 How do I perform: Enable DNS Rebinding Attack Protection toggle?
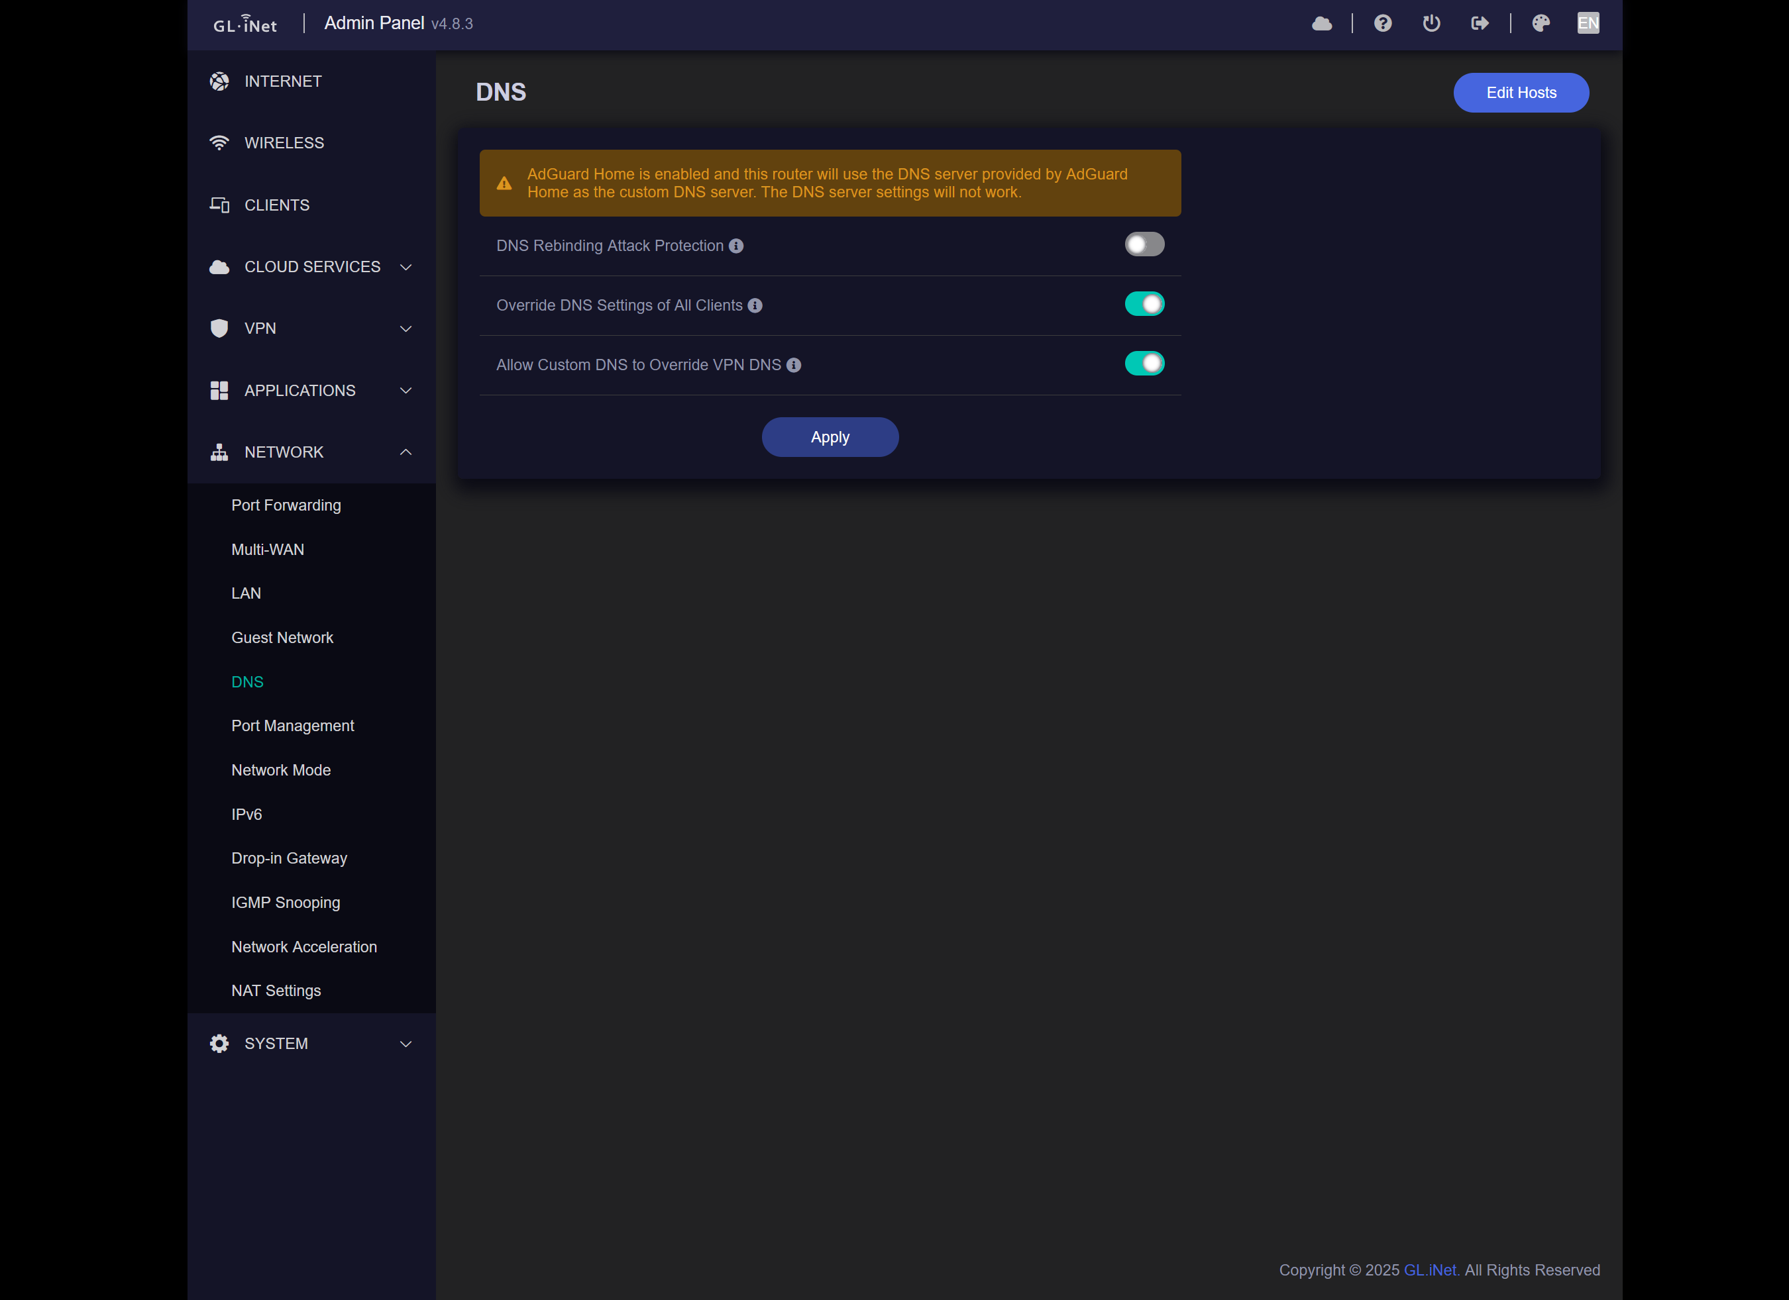(x=1144, y=244)
